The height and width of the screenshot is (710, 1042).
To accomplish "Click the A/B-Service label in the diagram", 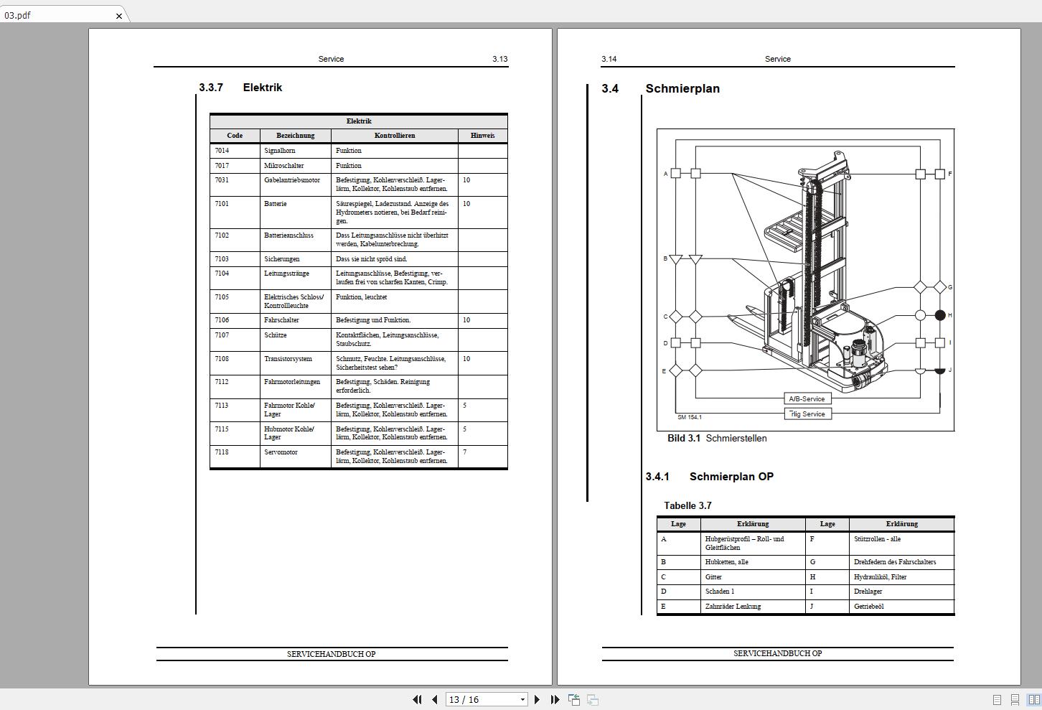I will point(806,398).
